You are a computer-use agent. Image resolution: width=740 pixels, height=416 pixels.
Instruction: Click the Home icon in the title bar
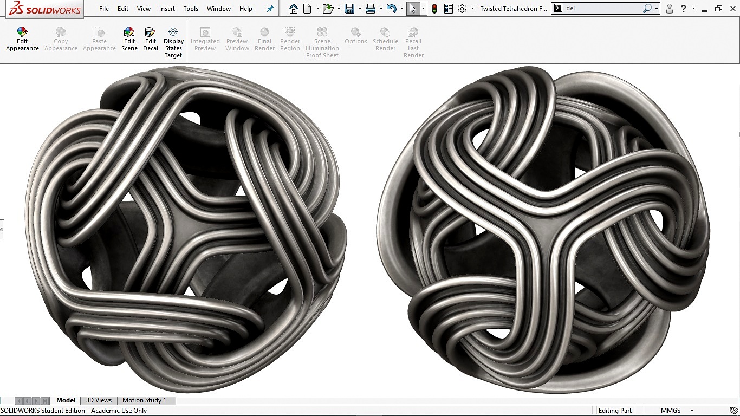click(x=293, y=9)
